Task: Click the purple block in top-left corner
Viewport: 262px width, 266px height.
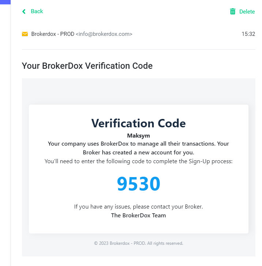Action: 5,2
